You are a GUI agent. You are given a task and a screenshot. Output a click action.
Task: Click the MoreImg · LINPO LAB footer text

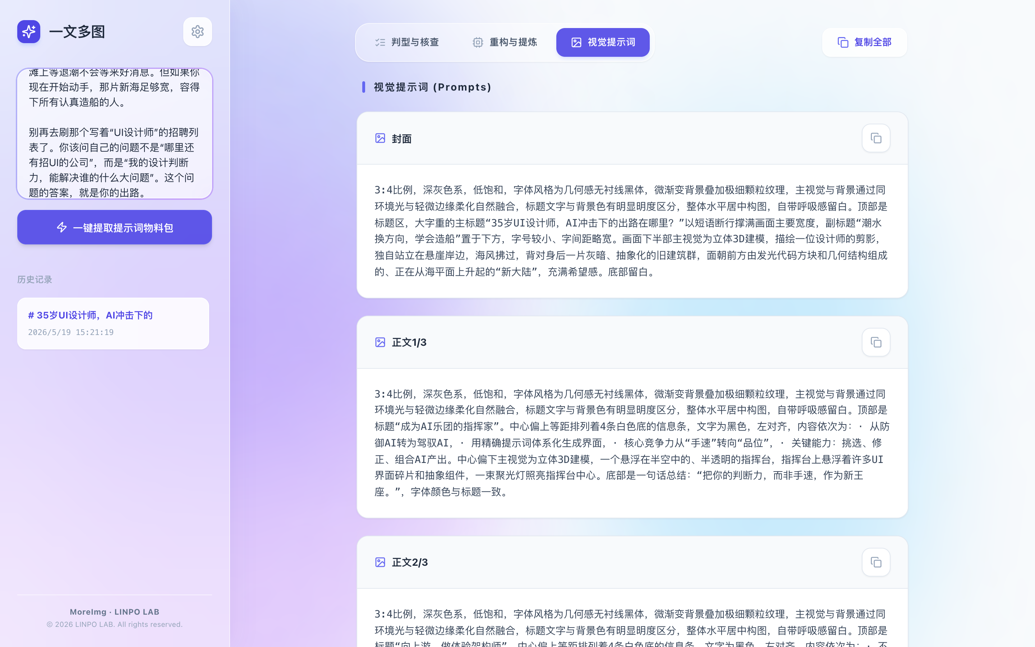tap(115, 612)
